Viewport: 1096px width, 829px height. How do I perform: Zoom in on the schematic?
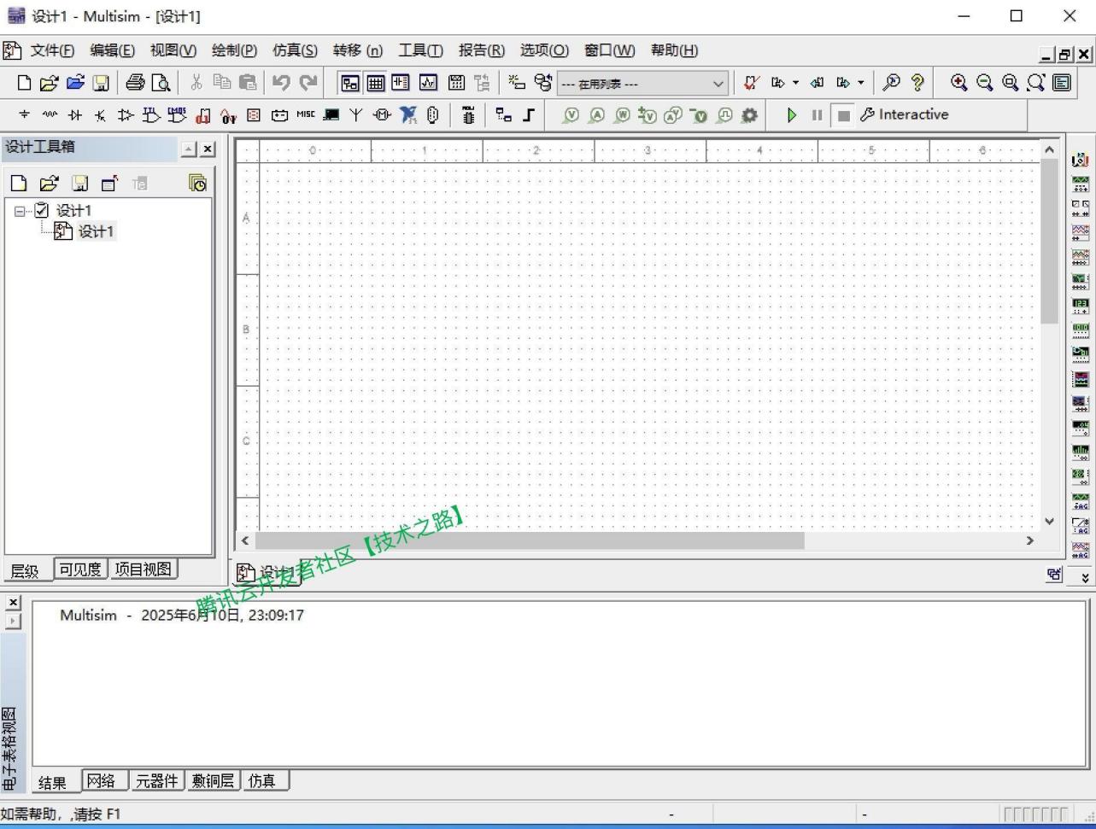(x=959, y=82)
